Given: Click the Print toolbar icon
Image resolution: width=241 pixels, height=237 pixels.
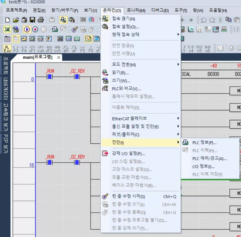Looking at the screenshot, I should coord(41,20).
